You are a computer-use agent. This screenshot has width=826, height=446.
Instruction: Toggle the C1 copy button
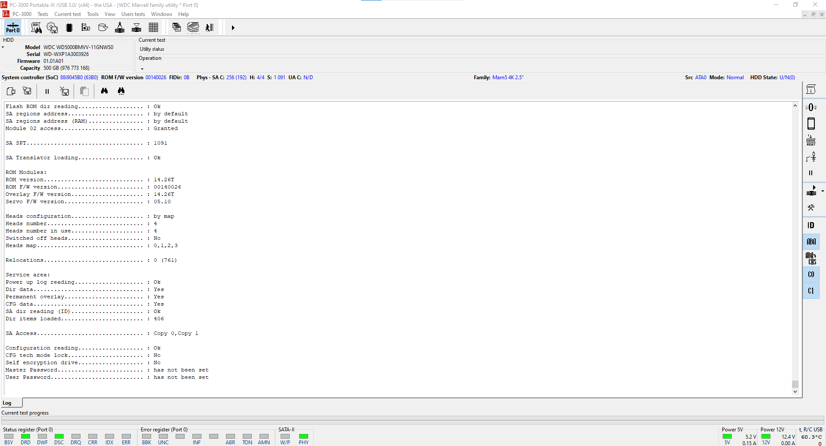811,291
